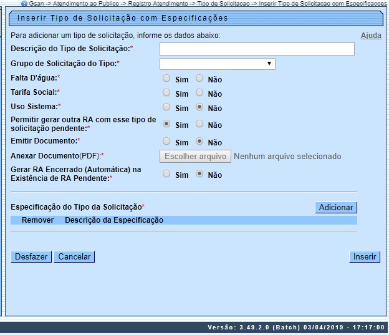Expand the Grupo de Solicitação do Tipo dropdown
Screen dimensions: 389x335
217,64
